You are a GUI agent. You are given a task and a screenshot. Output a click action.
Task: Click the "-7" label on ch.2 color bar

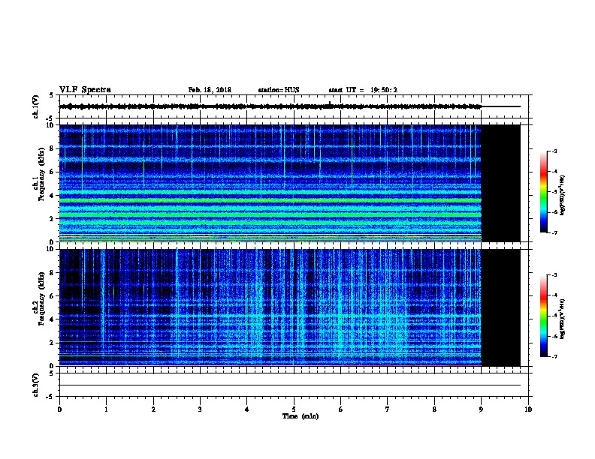554,357
